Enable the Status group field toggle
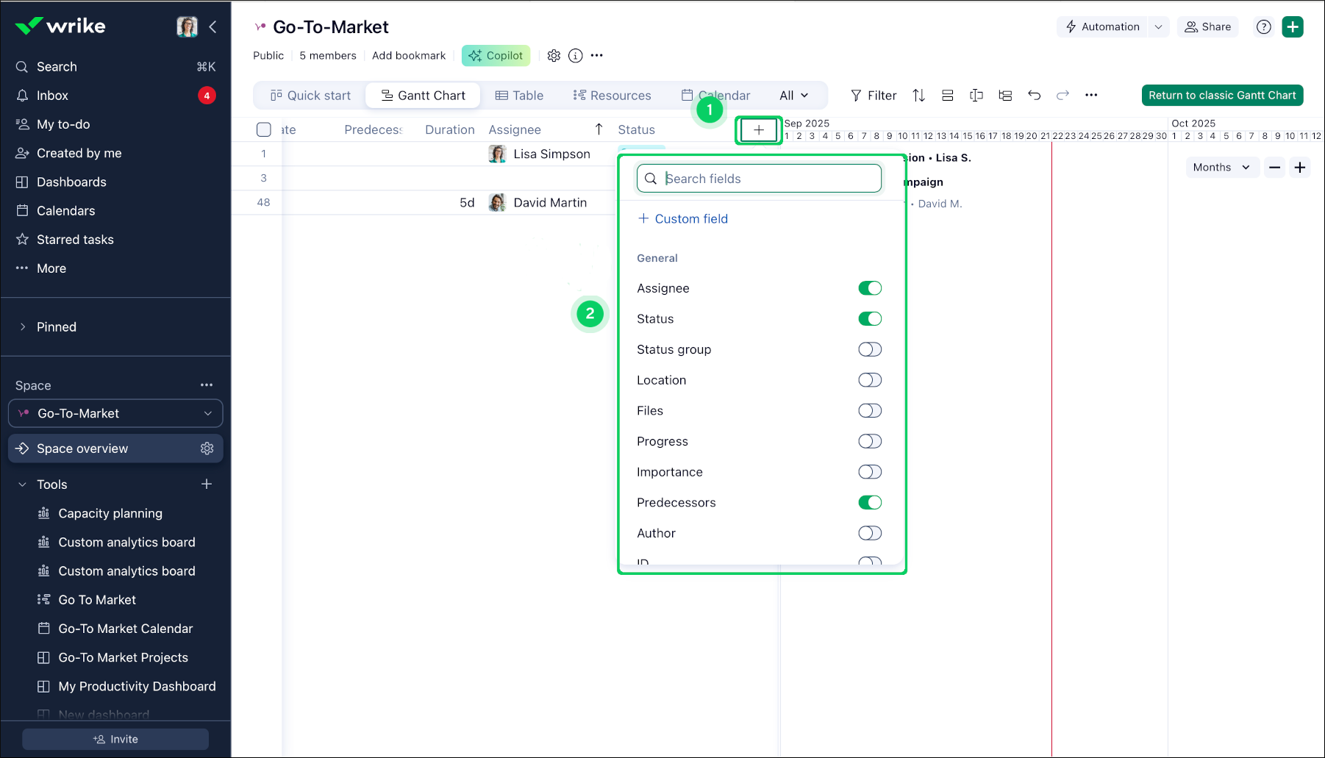 tap(870, 349)
